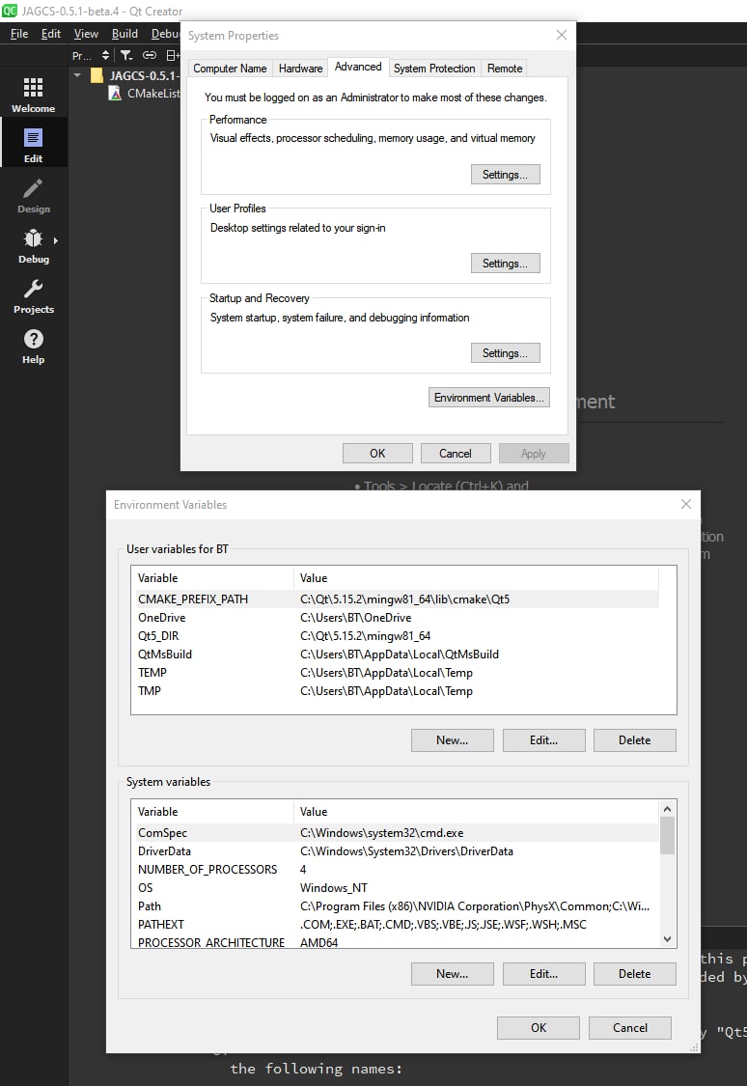
Task: Click the Qt Creator logo in title bar
Action: (x=9, y=11)
